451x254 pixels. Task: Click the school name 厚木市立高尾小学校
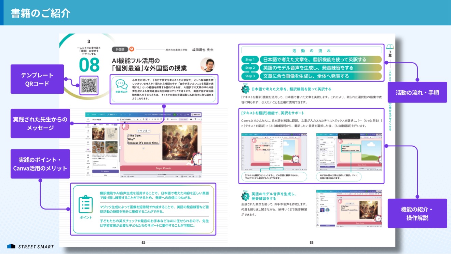[177, 50]
